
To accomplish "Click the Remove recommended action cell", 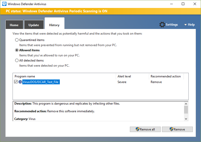I will pyautogui.click(x=156, y=82).
